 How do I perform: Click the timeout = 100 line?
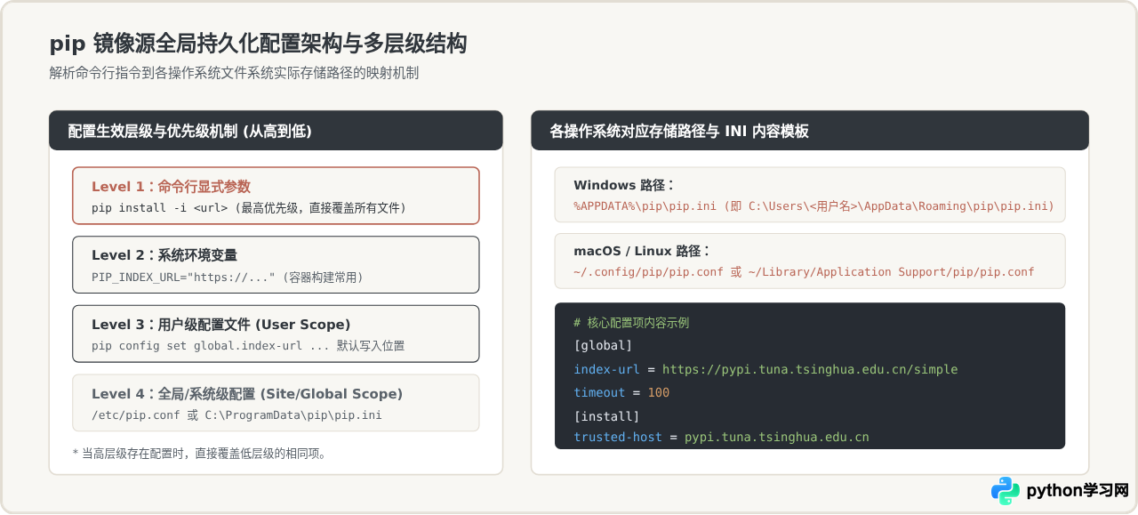pyautogui.click(x=621, y=392)
